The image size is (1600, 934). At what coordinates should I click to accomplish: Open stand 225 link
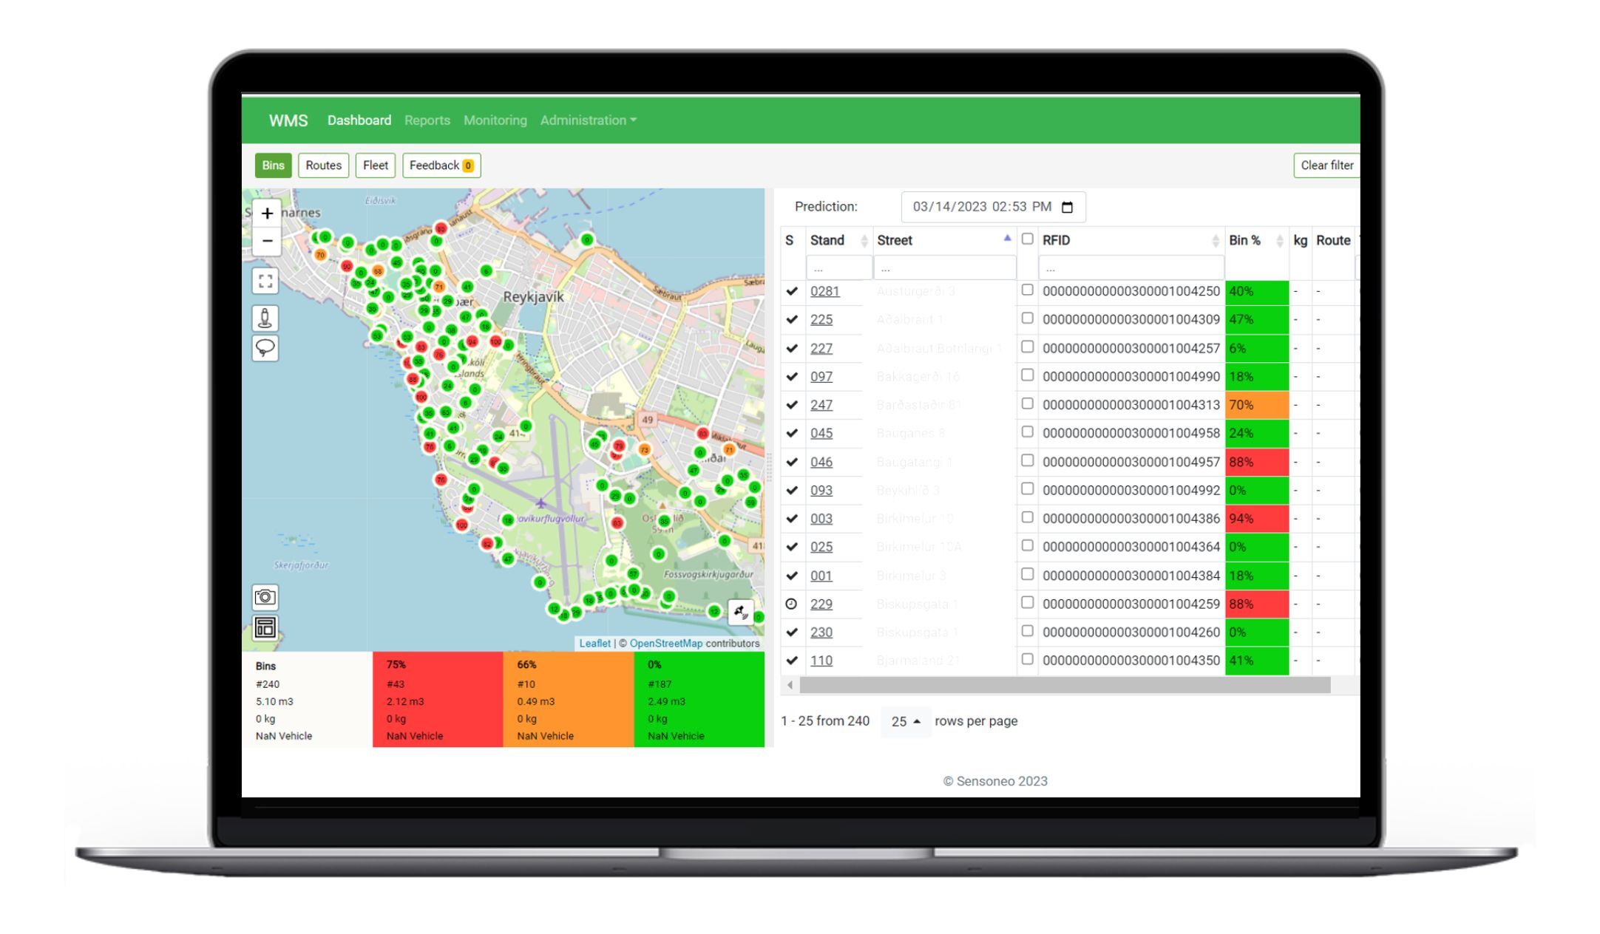pyautogui.click(x=821, y=319)
